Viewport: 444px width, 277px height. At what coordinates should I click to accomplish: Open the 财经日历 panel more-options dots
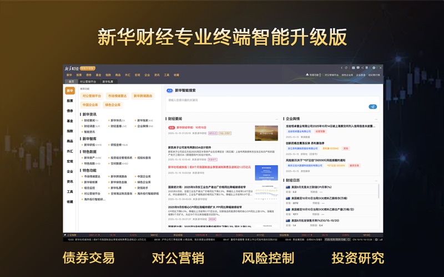[376, 181]
